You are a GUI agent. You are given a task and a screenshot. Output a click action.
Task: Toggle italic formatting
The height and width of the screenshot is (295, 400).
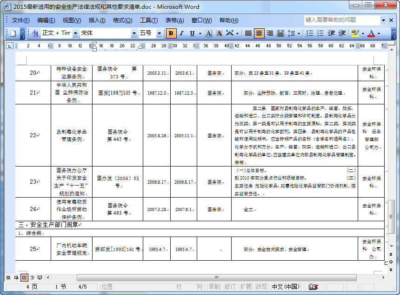[x=182, y=33]
